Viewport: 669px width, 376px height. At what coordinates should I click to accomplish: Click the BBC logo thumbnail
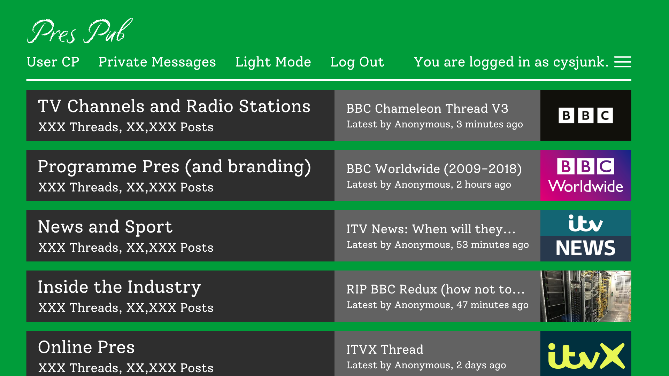coord(585,115)
